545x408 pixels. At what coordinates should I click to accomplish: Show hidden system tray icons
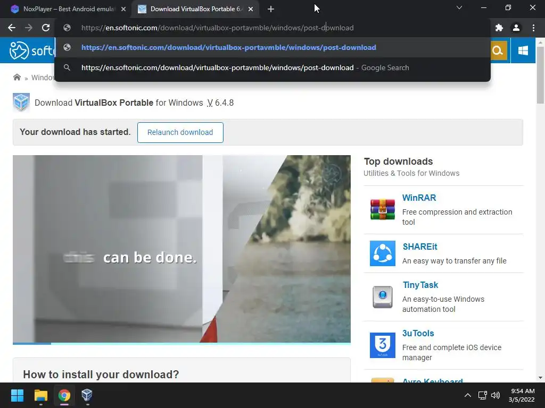(468, 395)
